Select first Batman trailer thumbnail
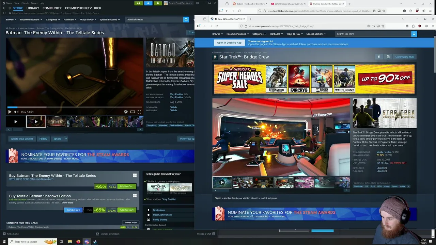Screen dimensions: 436x245 pyautogui.click(x=15, y=121)
